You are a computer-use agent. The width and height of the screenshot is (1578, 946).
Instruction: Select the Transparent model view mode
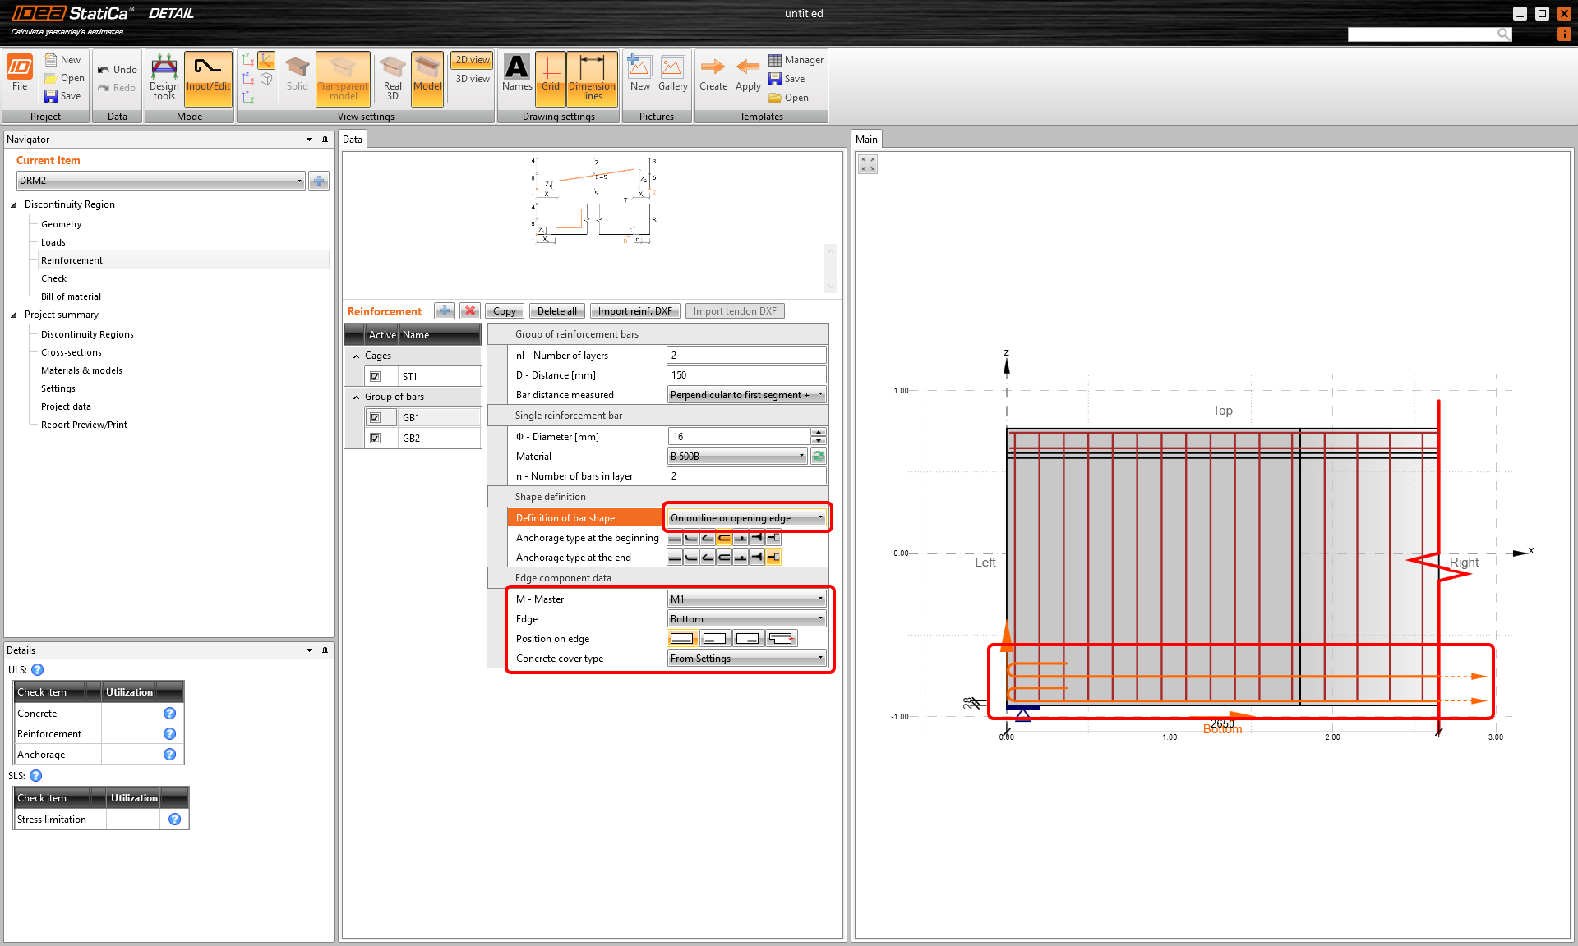click(343, 78)
